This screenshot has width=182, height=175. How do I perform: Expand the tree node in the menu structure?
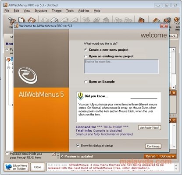tap(8, 68)
